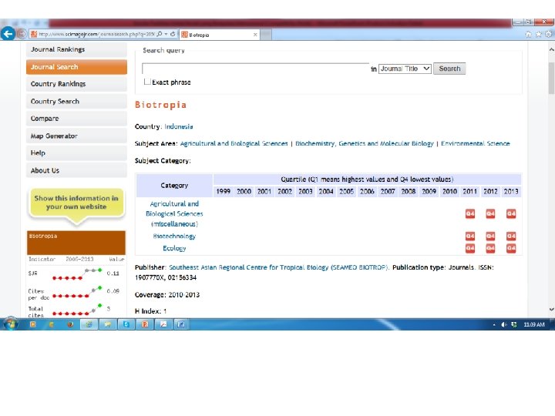Click the 2013 year column header

coord(511,191)
